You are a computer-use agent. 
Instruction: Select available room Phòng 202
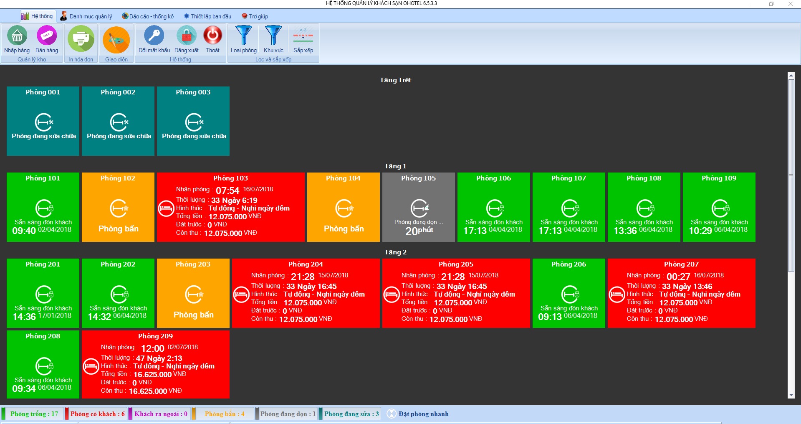click(118, 293)
